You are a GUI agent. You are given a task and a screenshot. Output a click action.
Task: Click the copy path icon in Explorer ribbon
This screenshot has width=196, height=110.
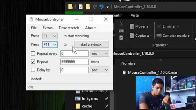click(x=121, y=31)
